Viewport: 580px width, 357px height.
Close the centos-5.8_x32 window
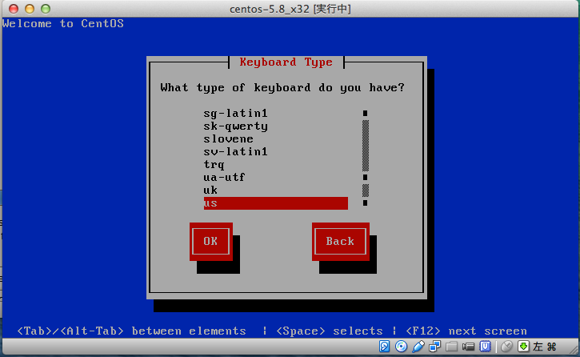click(x=14, y=9)
